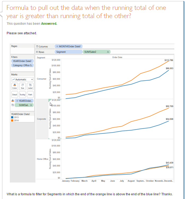Click the Answered status text

49,24
